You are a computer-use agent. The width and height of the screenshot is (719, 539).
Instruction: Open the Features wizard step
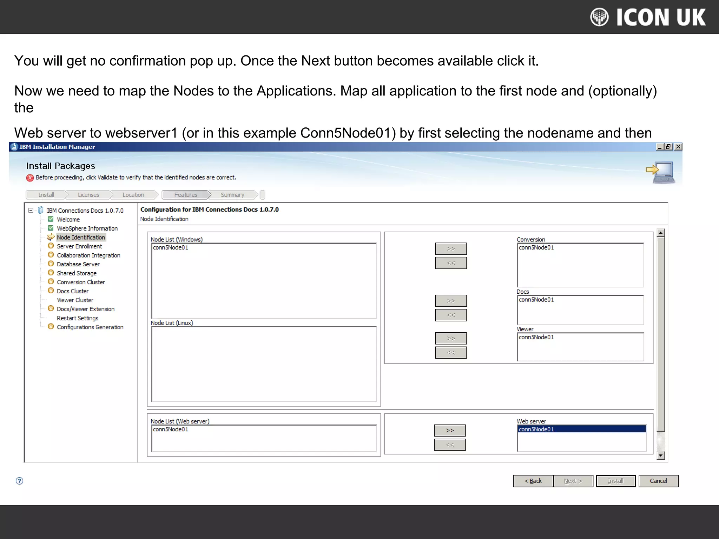tap(186, 195)
